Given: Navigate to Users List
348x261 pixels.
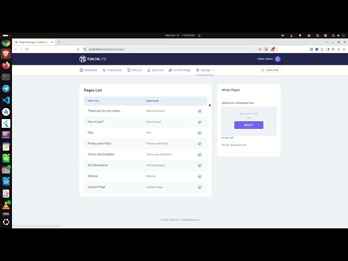Looking at the screenshot, I should (x=155, y=70).
